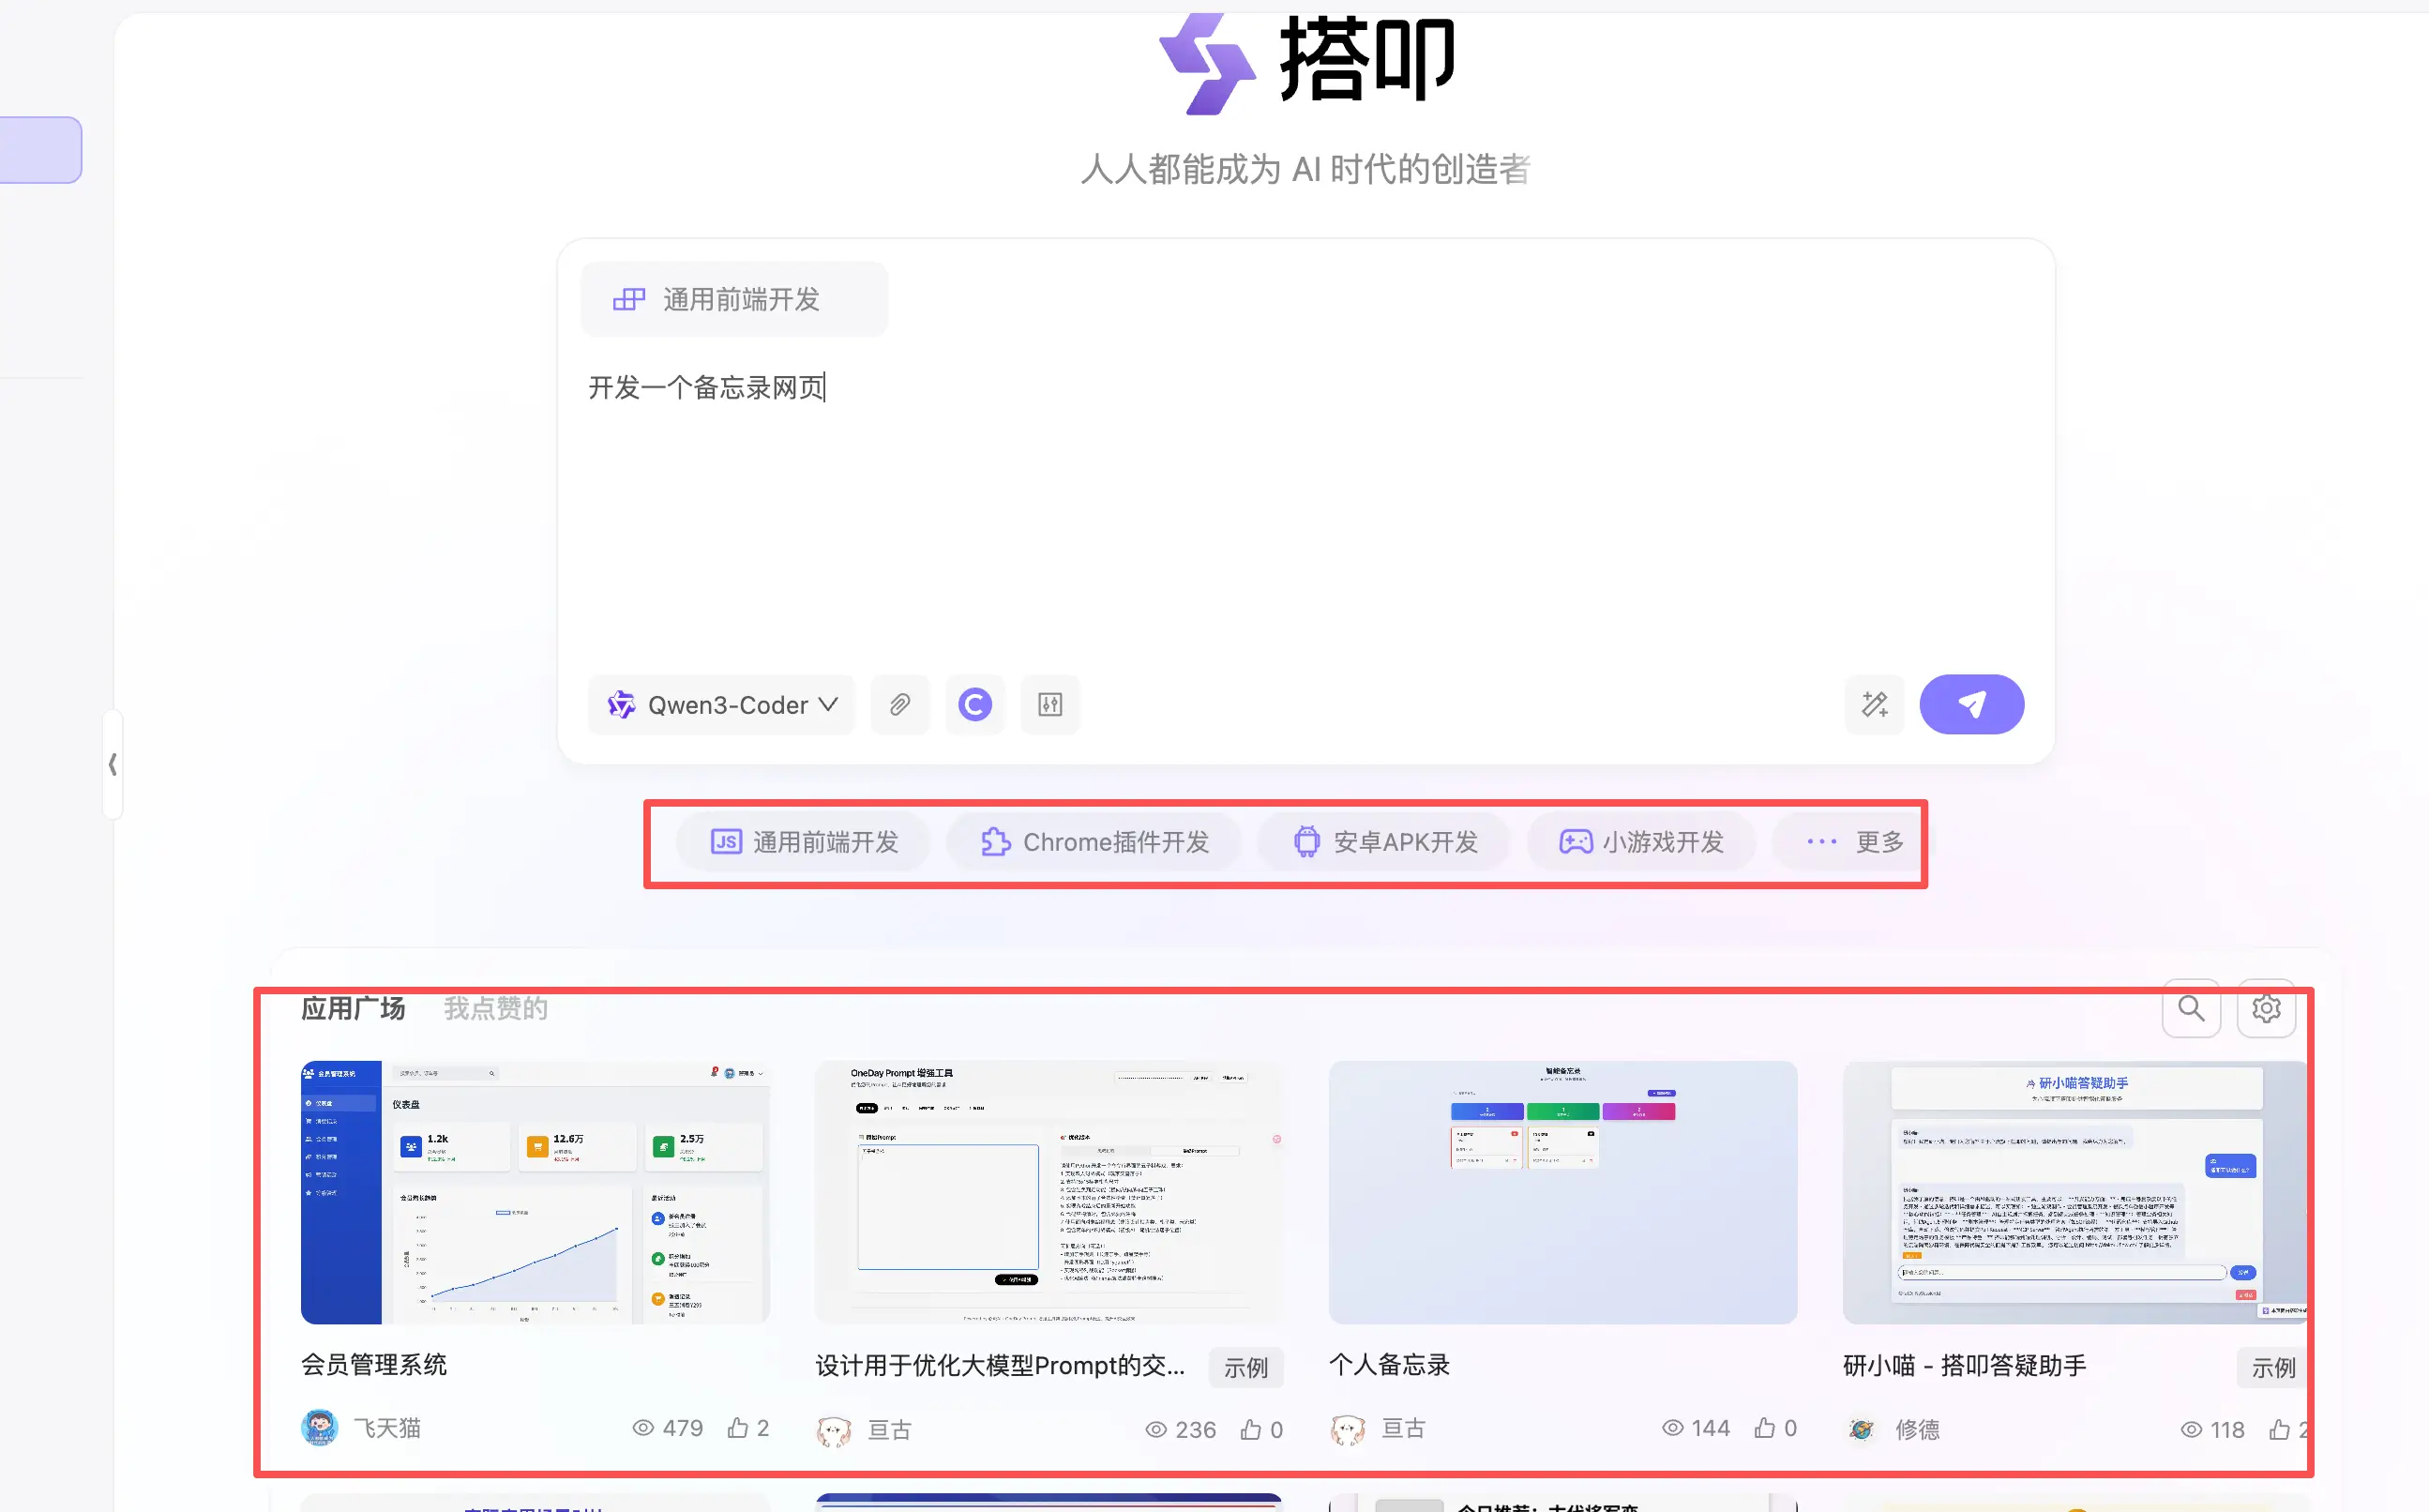Screen dimensions: 2429x1512
Task: Pick the 小游戏开发 chip
Action: pyautogui.click(x=1641, y=842)
